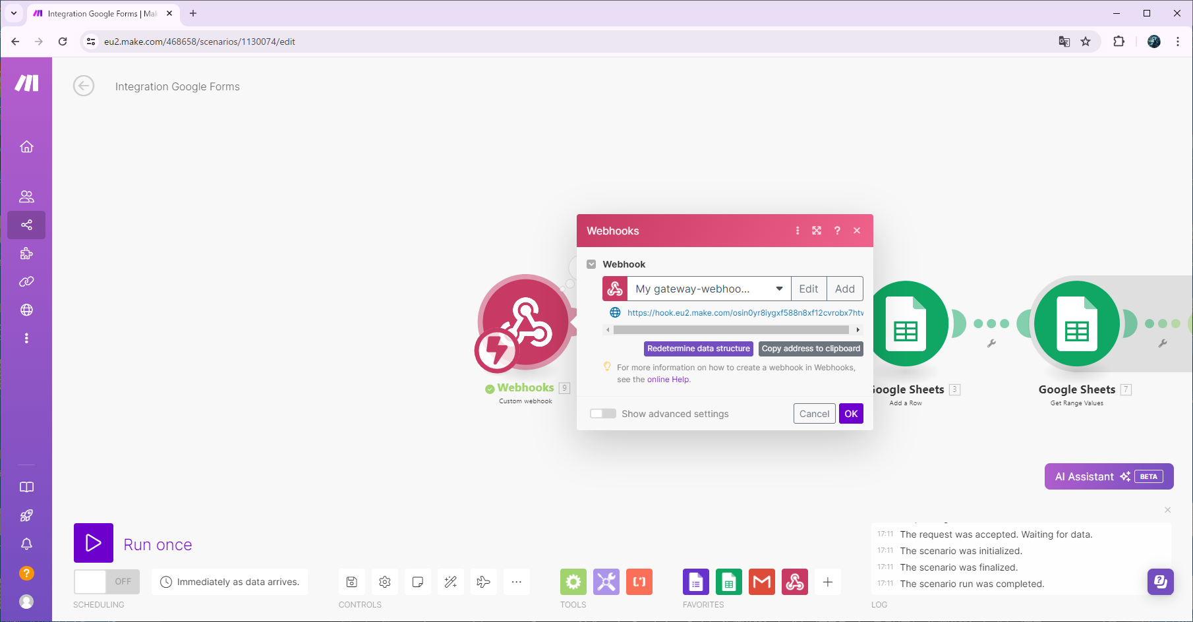1193x622 pixels.
Task: Open the Make home page icon
Action: (x=26, y=146)
